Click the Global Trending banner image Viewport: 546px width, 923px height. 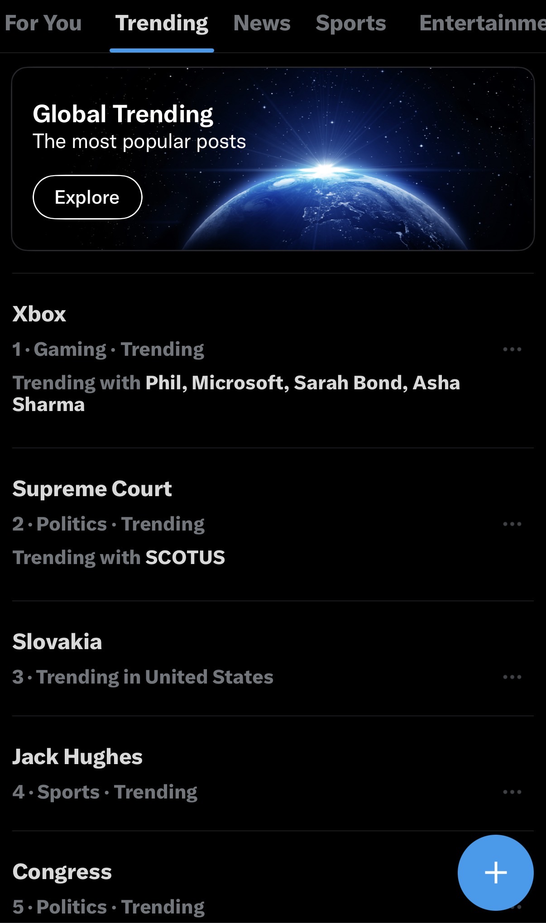[273, 158]
